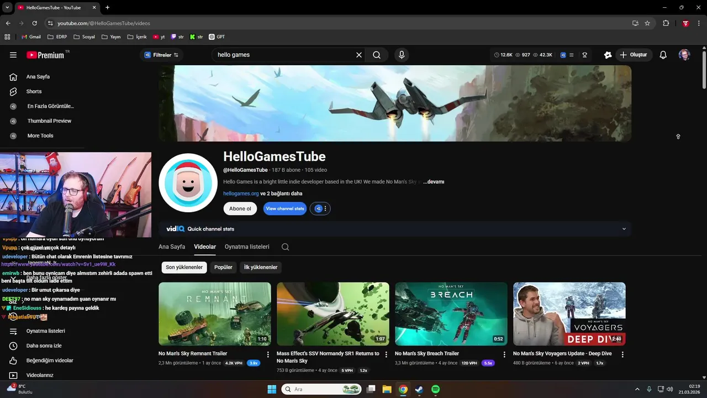Open the YouTube hamburger guide menu
The image size is (707, 398).
click(13, 55)
